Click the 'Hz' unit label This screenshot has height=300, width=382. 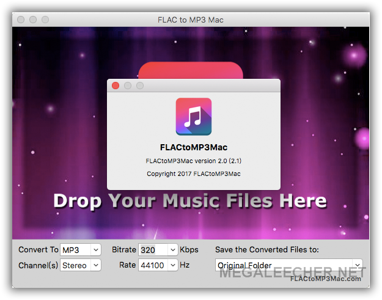tap(185, 265)
